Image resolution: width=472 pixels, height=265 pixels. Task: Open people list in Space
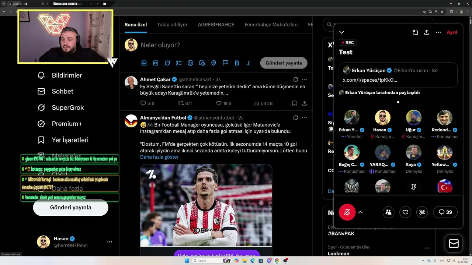[x=388, y=212]
